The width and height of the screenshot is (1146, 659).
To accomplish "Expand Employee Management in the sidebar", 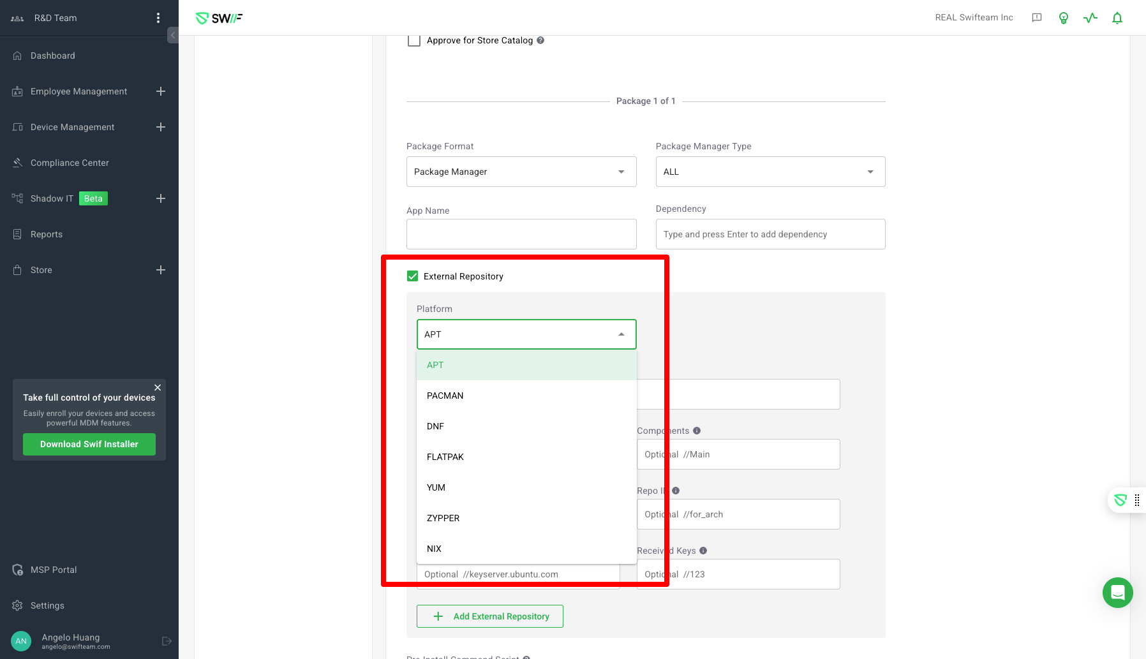I will coord(161,91).
